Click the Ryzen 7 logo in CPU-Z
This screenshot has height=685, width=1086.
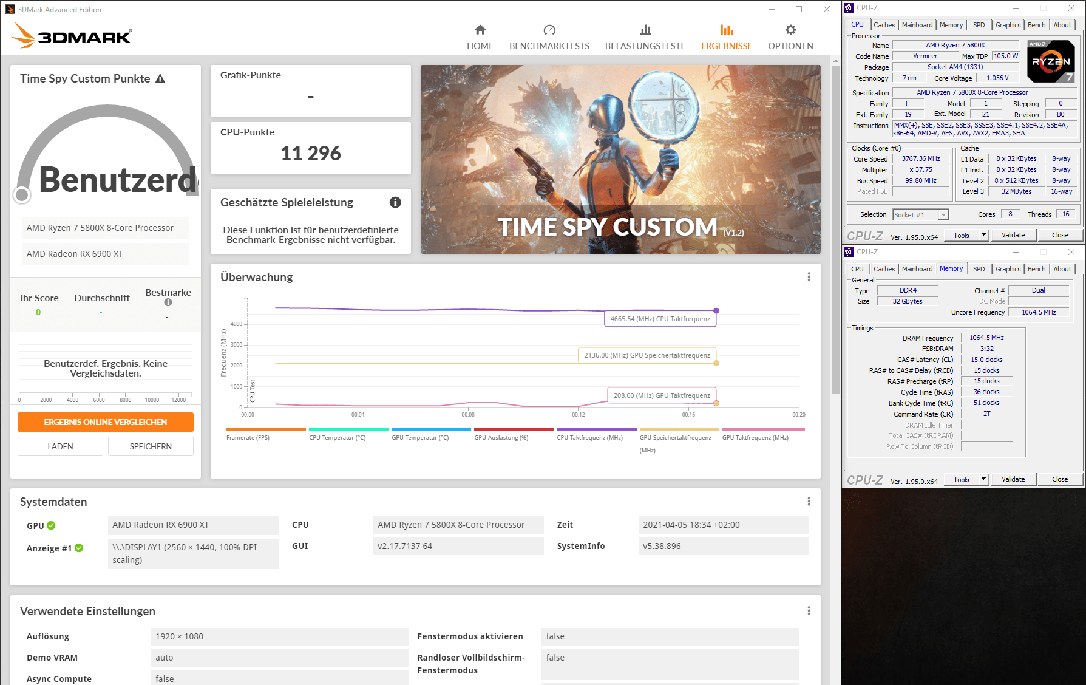click(1051, 61)
